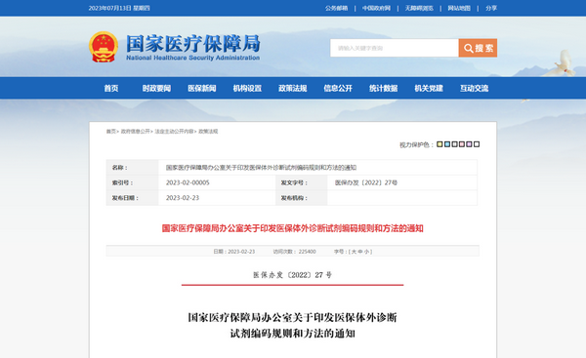
Task: Select the last white eye-protection color swatch
Action: point(477,144)
